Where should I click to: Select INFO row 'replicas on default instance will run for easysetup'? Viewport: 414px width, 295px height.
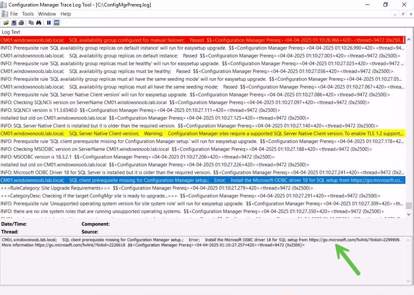click(x=203, y=48)
